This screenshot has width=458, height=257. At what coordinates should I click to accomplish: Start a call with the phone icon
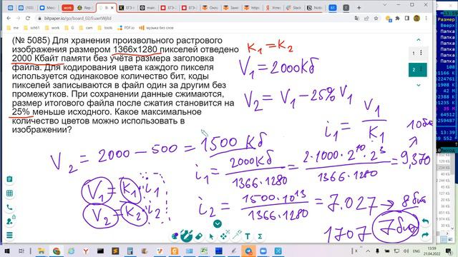tap(9, 207)
